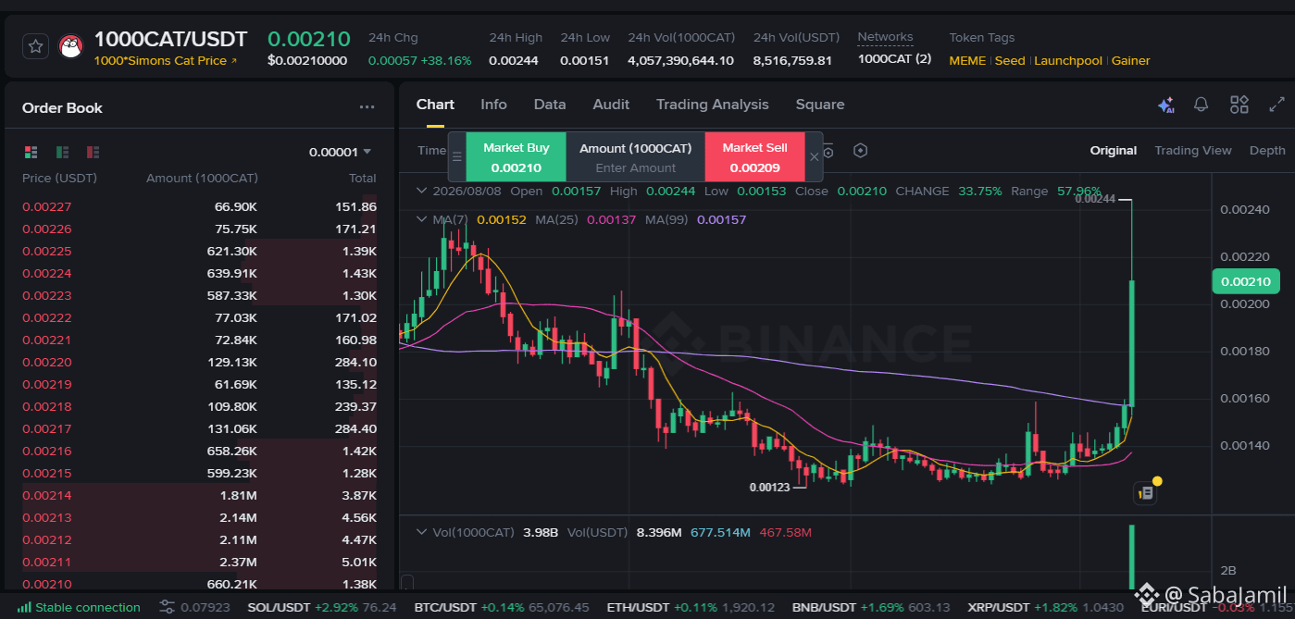This screenshot has width=1295, height=619.
Task: Click the hexagon chart settings icon
Action: [x=860, y=151]
